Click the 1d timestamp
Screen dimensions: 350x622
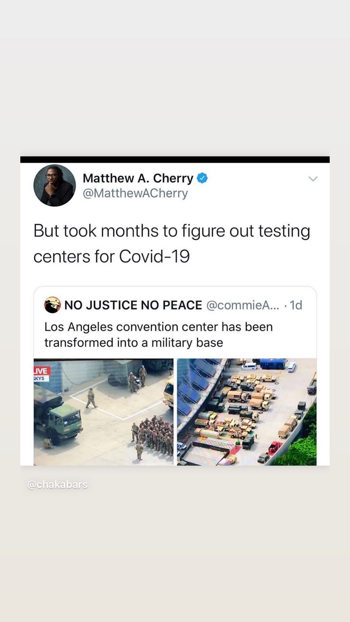click(x=296, y=305)
